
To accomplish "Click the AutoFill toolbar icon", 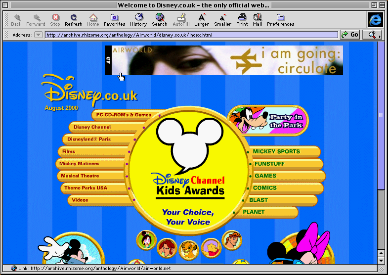I will pyautogui.click(x=181, y=20).
